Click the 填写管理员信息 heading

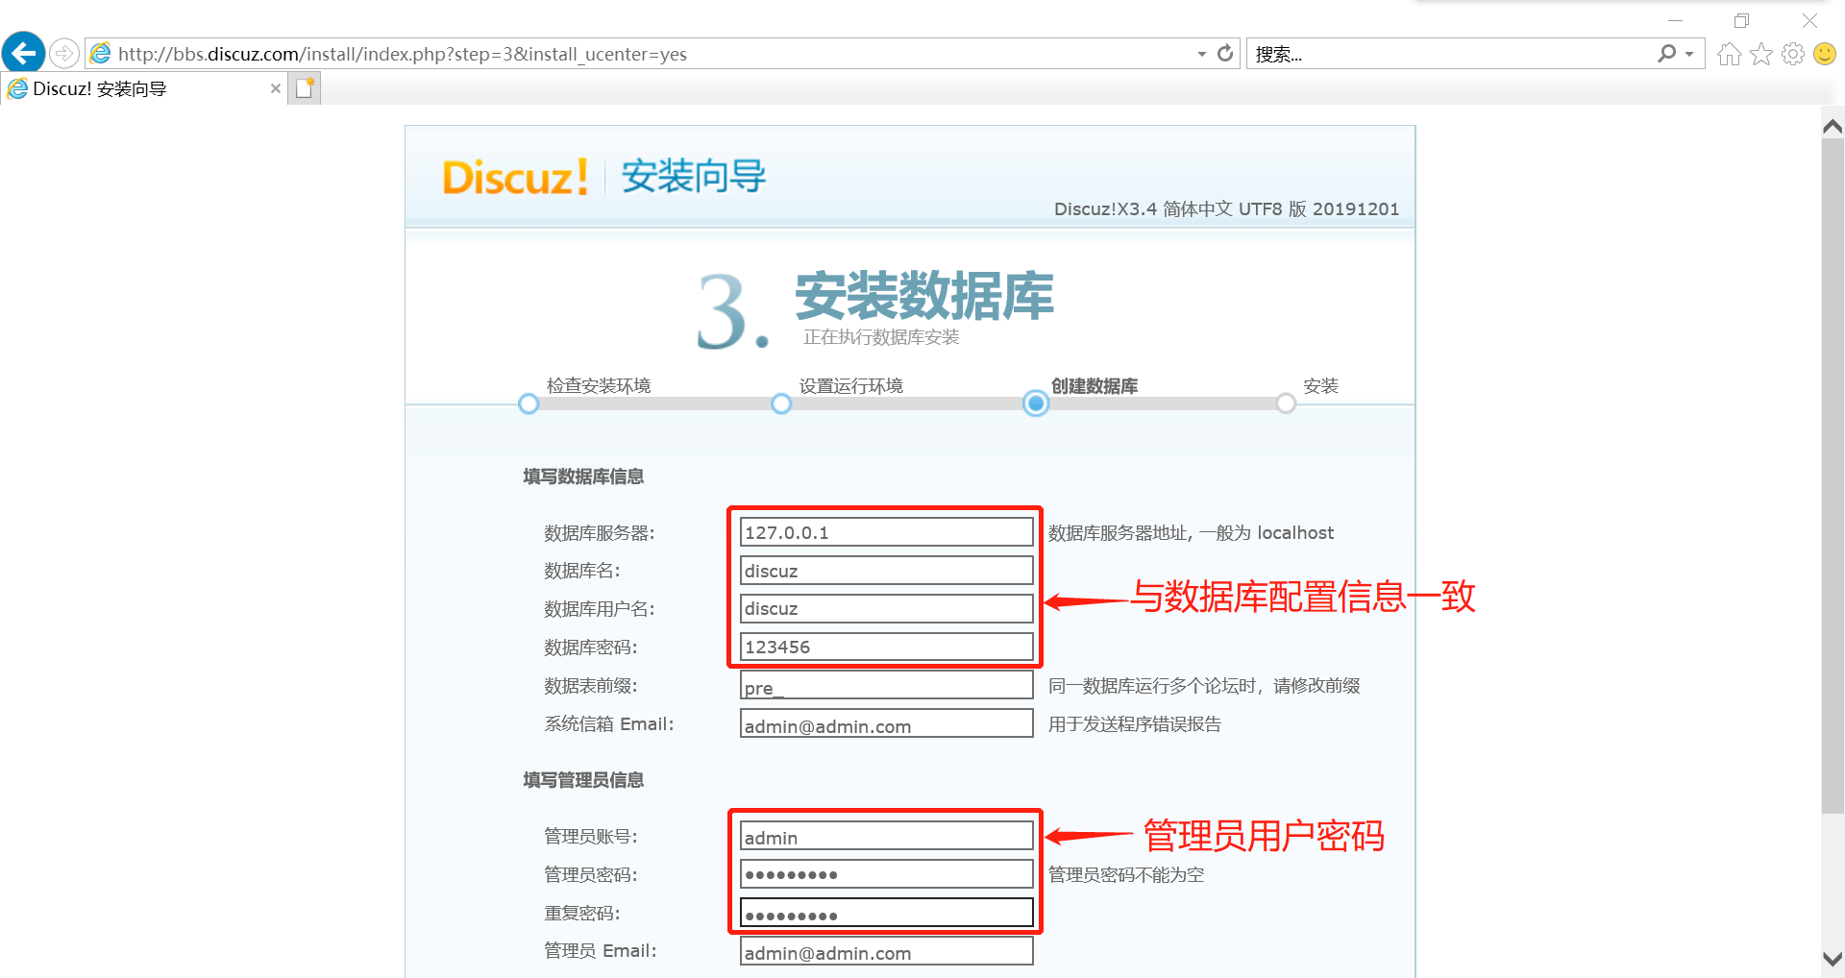tap(583, 780)
